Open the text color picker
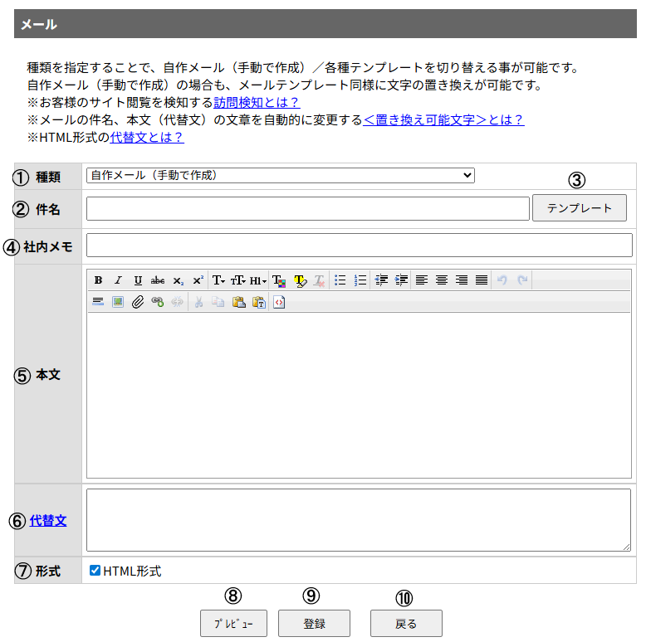This screenshot has height=642, width=646. 279,280
